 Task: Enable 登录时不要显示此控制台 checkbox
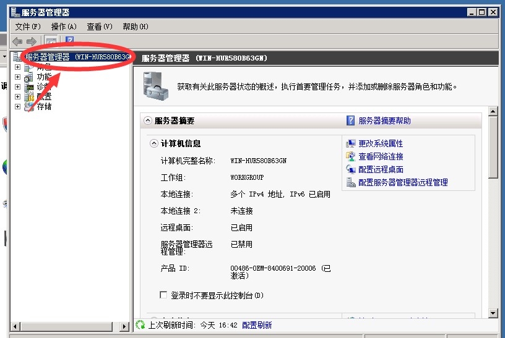click(163, 295)
